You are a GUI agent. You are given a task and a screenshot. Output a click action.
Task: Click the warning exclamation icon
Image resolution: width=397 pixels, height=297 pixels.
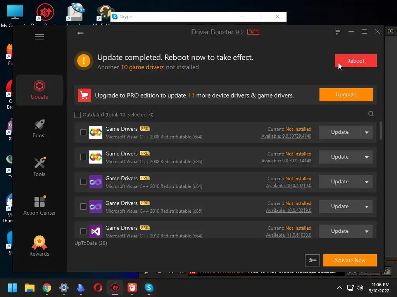pyautogui.click(x=84, y=61)
